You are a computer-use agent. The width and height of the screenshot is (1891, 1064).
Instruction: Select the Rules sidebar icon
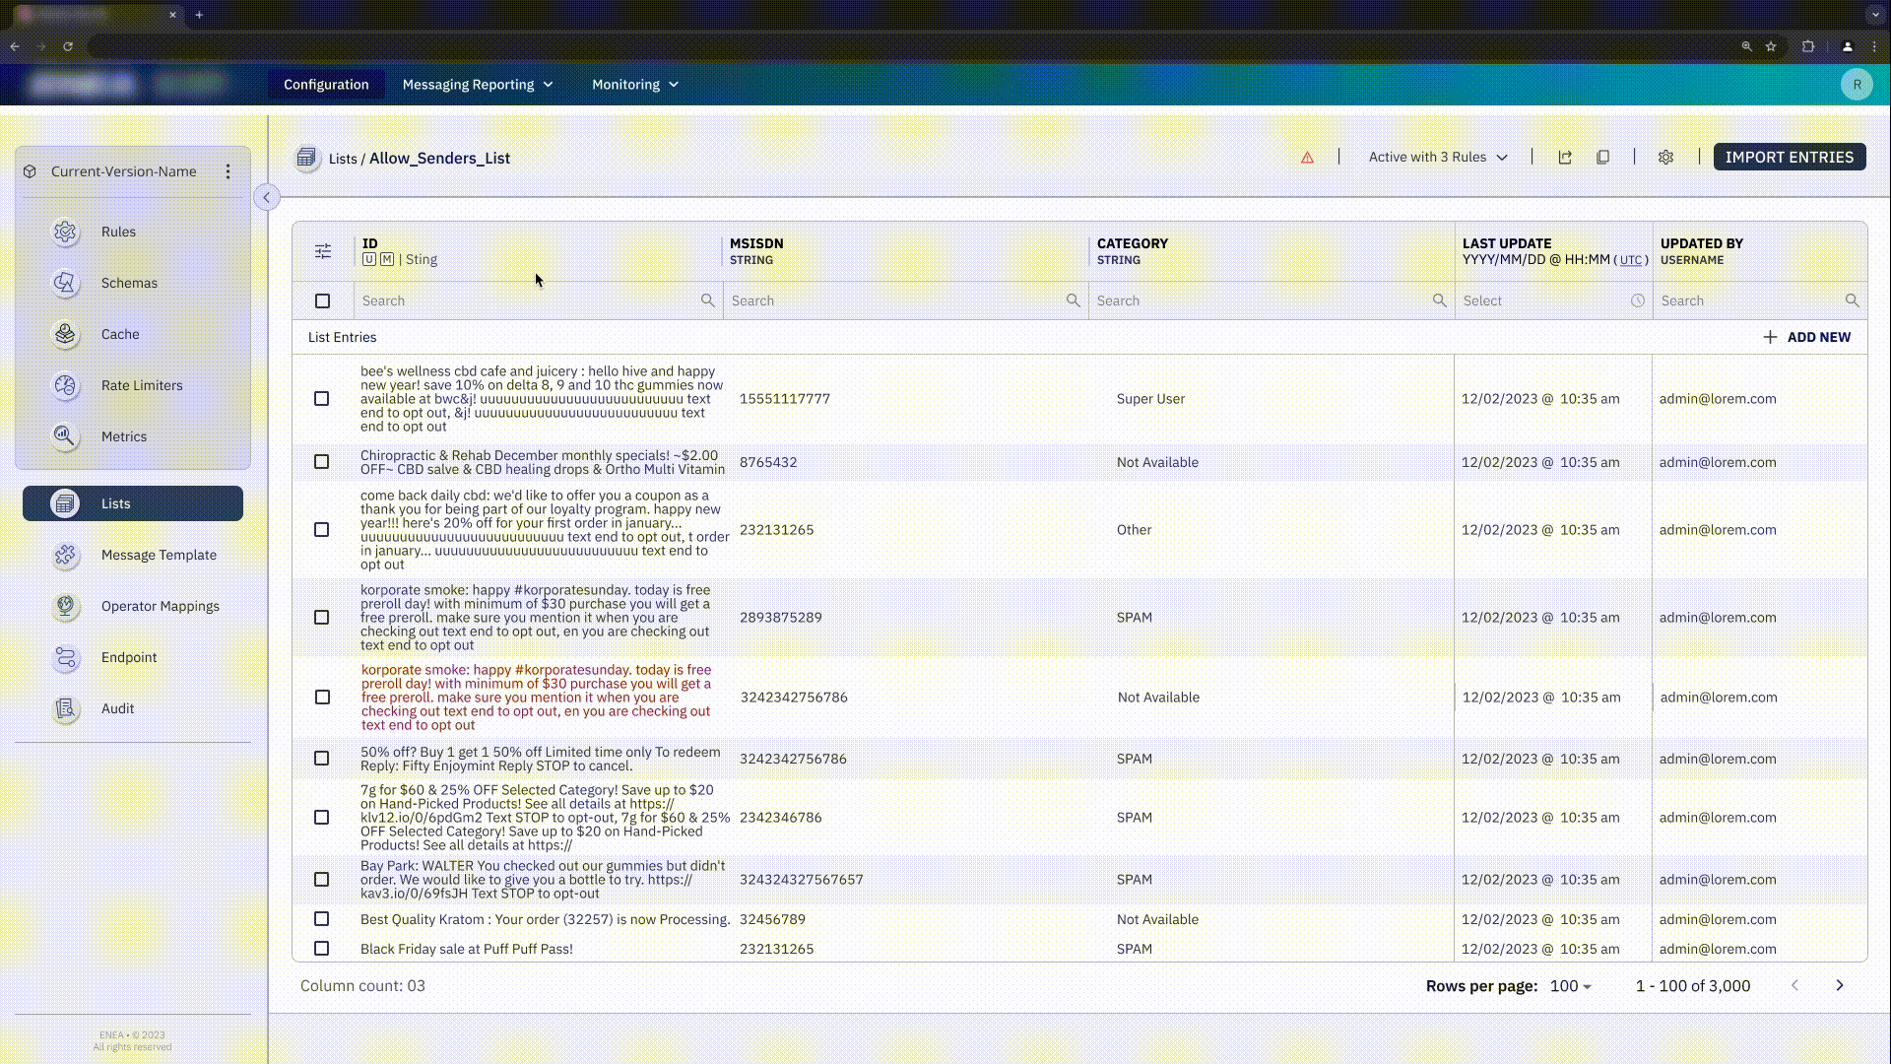(x=65, y=232)
